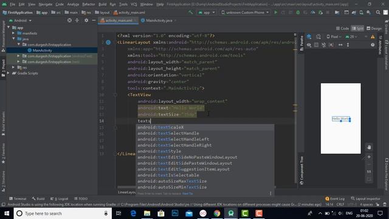
Task: Open the profiler gauge icon in toolbar
Action: 313,12
